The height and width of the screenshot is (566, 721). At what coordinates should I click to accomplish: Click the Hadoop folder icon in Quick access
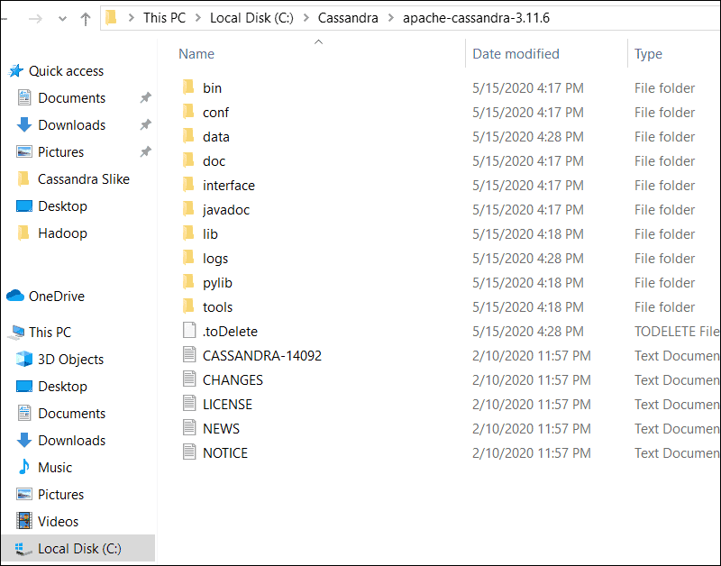[x=23, y=233]
